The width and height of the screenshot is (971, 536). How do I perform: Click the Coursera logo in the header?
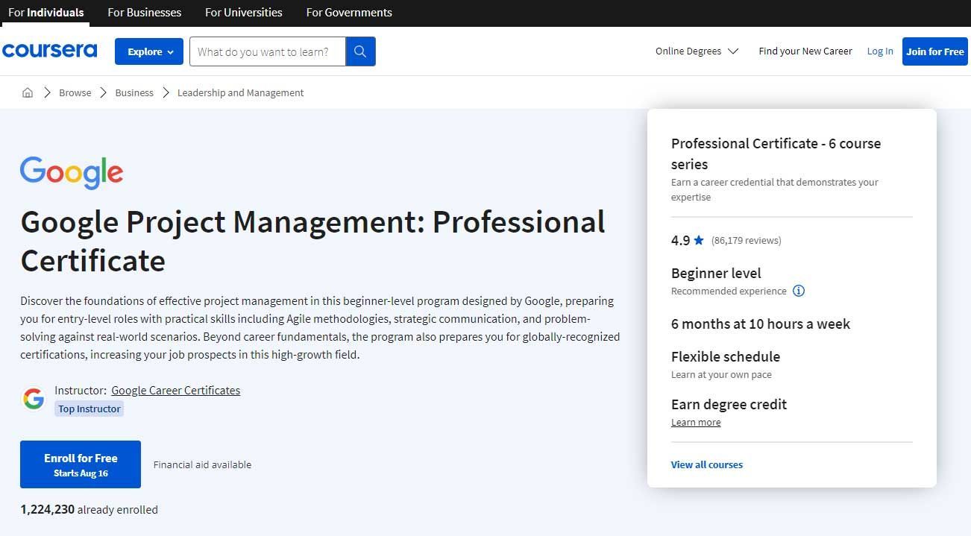(x=49, y=50)
